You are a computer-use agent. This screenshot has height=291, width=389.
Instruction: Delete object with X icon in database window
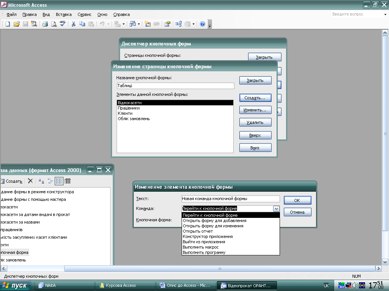coord(30,181)
